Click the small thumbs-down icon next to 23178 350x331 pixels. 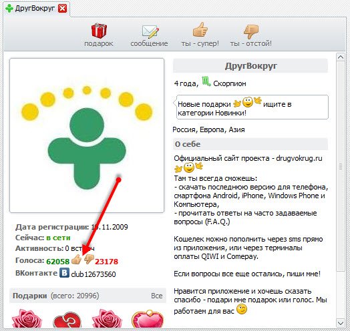[x=89, y=260]
